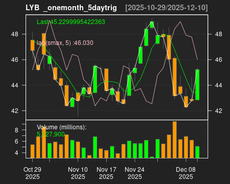The image size is (230, 184).
Task: Click the pink "lag(smax, 5) :46.030" label
Action: click(x=65, y=43)
